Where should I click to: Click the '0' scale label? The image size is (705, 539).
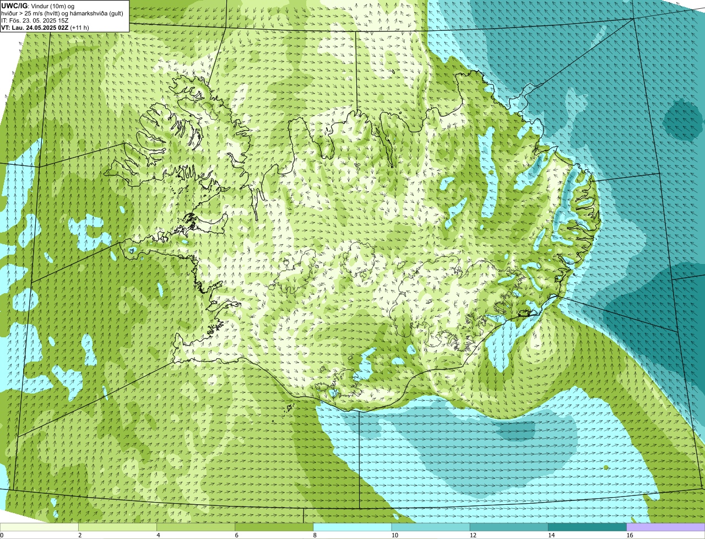coord(2,535)
